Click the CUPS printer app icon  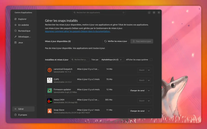(50, 80)
